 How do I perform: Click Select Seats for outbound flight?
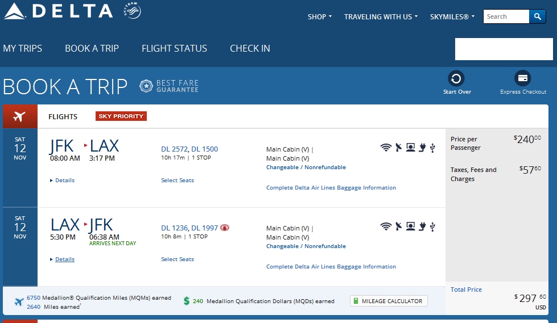[178, 181]
